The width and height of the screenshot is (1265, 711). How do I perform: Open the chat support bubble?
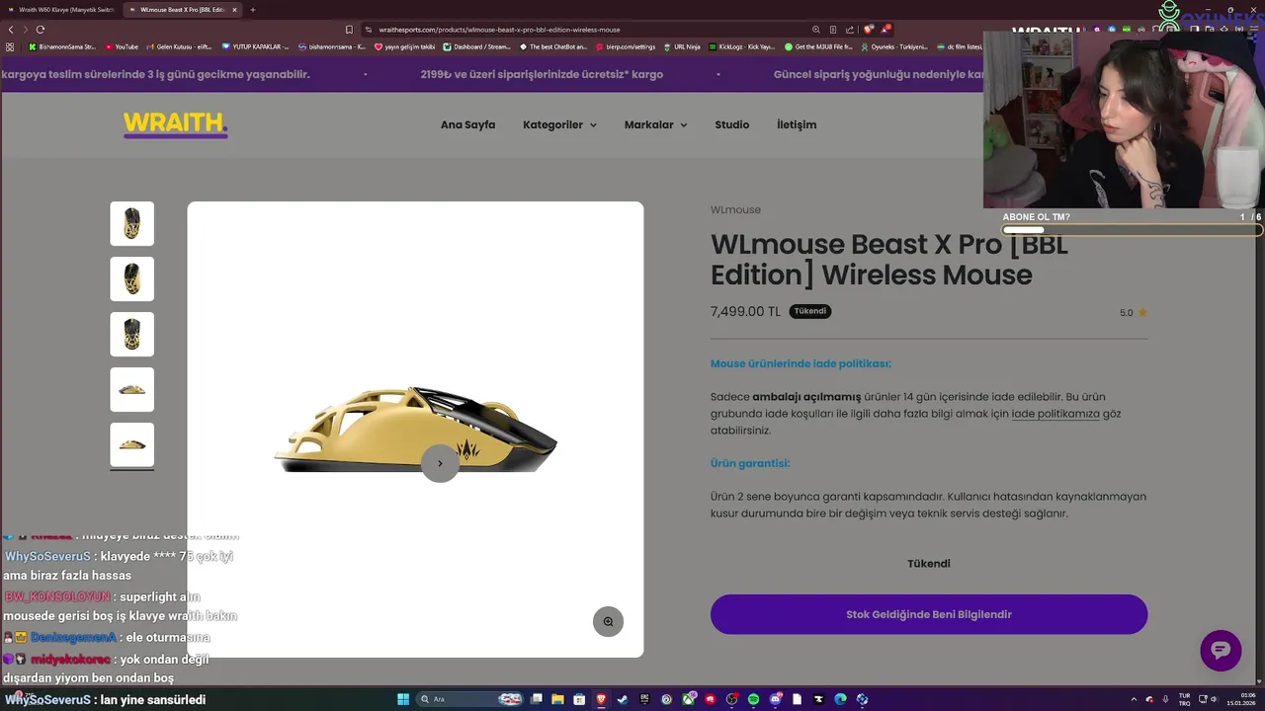(1221, 650)
